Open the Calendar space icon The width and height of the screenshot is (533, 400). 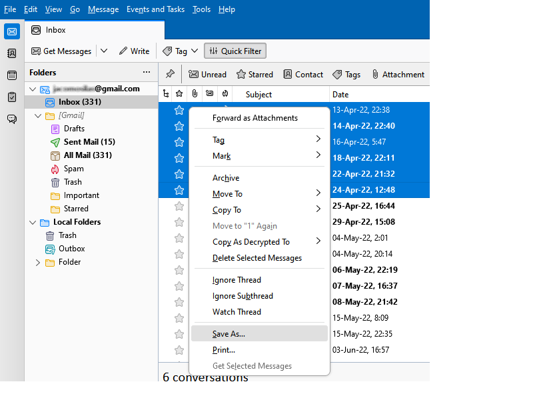[x=12, y=75]
